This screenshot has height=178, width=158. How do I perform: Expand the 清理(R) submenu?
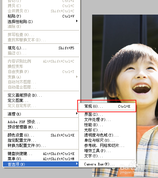tap(41, 114)
